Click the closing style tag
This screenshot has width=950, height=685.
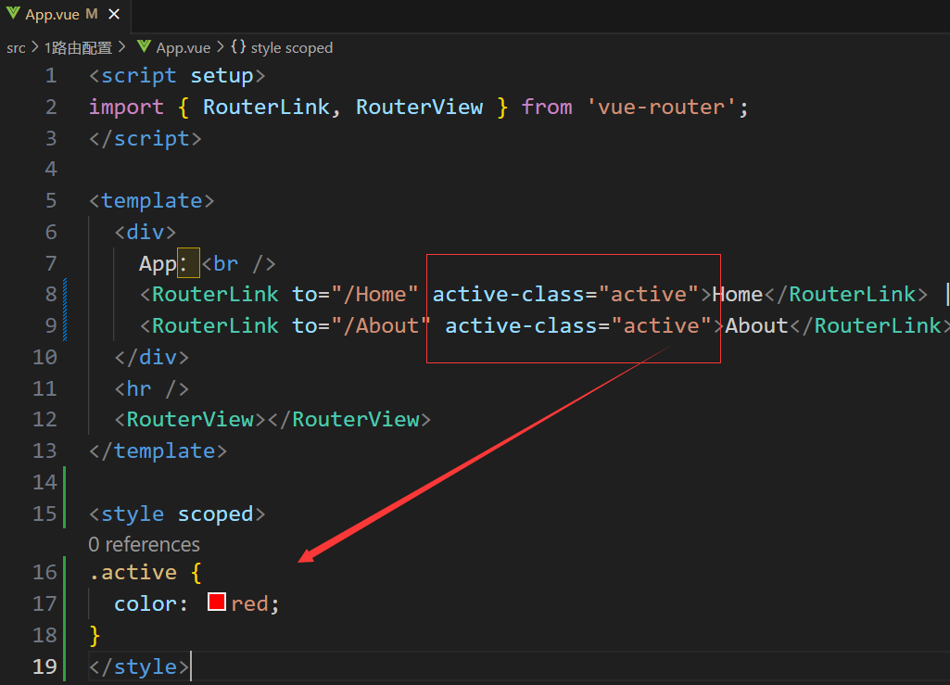point(139,666)
